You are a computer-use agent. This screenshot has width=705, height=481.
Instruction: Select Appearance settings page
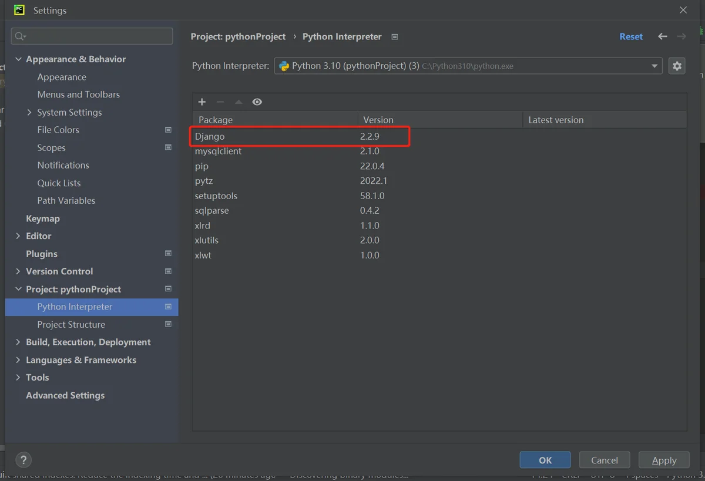tap(62, 77)
